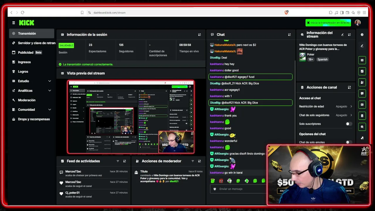Click the browser address bar URL

(110, 13)
